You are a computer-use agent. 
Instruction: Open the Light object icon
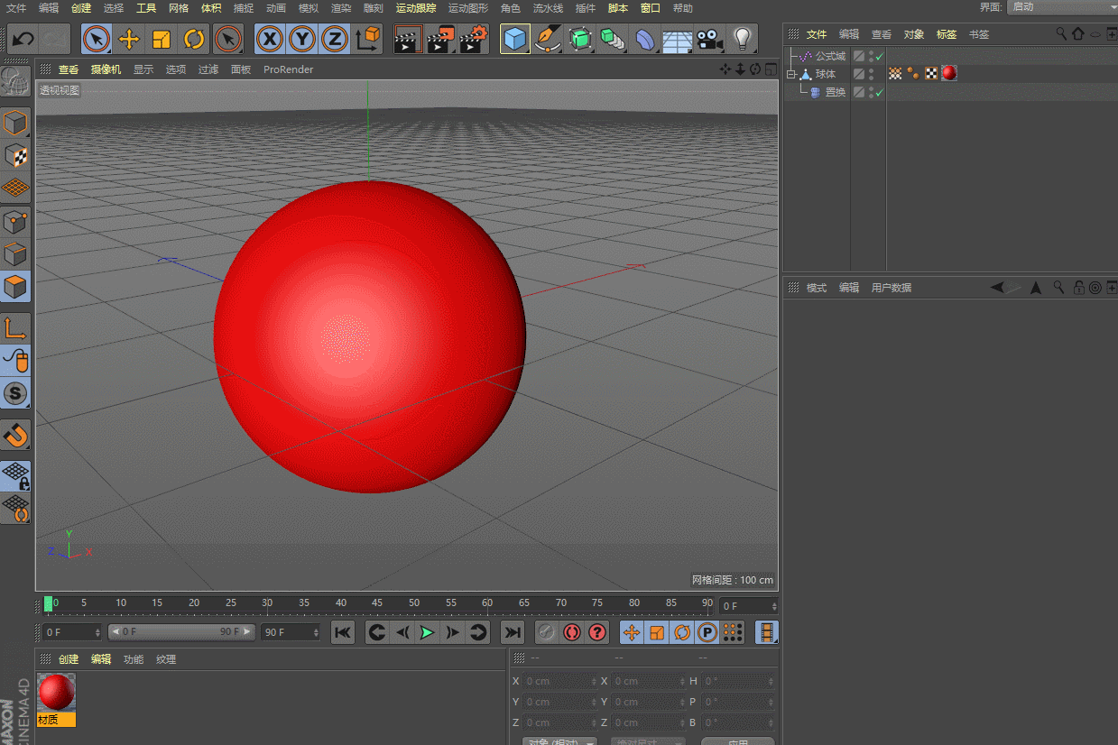pos(742,39)
